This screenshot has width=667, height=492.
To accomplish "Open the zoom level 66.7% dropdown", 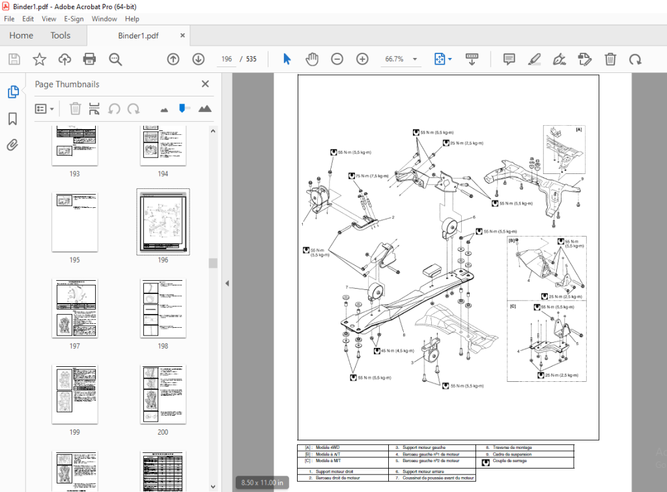I will tap(415, 59).
